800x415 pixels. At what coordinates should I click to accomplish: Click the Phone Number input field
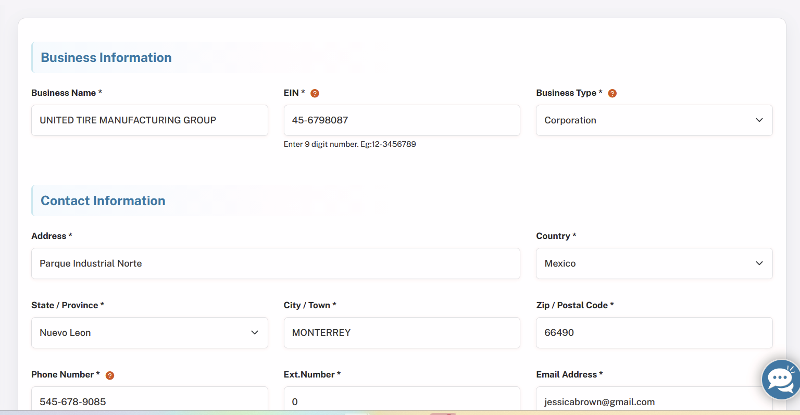[149, 399]
